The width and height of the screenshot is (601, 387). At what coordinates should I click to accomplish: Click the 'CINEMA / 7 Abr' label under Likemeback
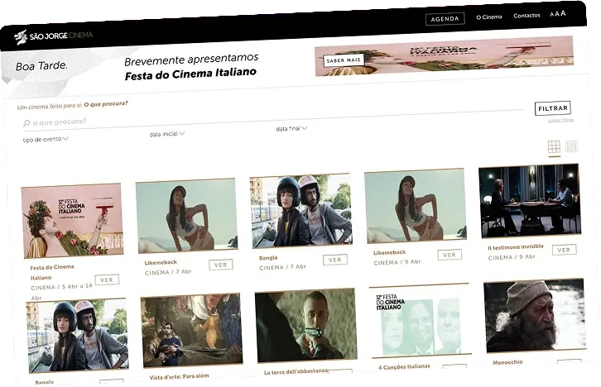coord(168,272)
